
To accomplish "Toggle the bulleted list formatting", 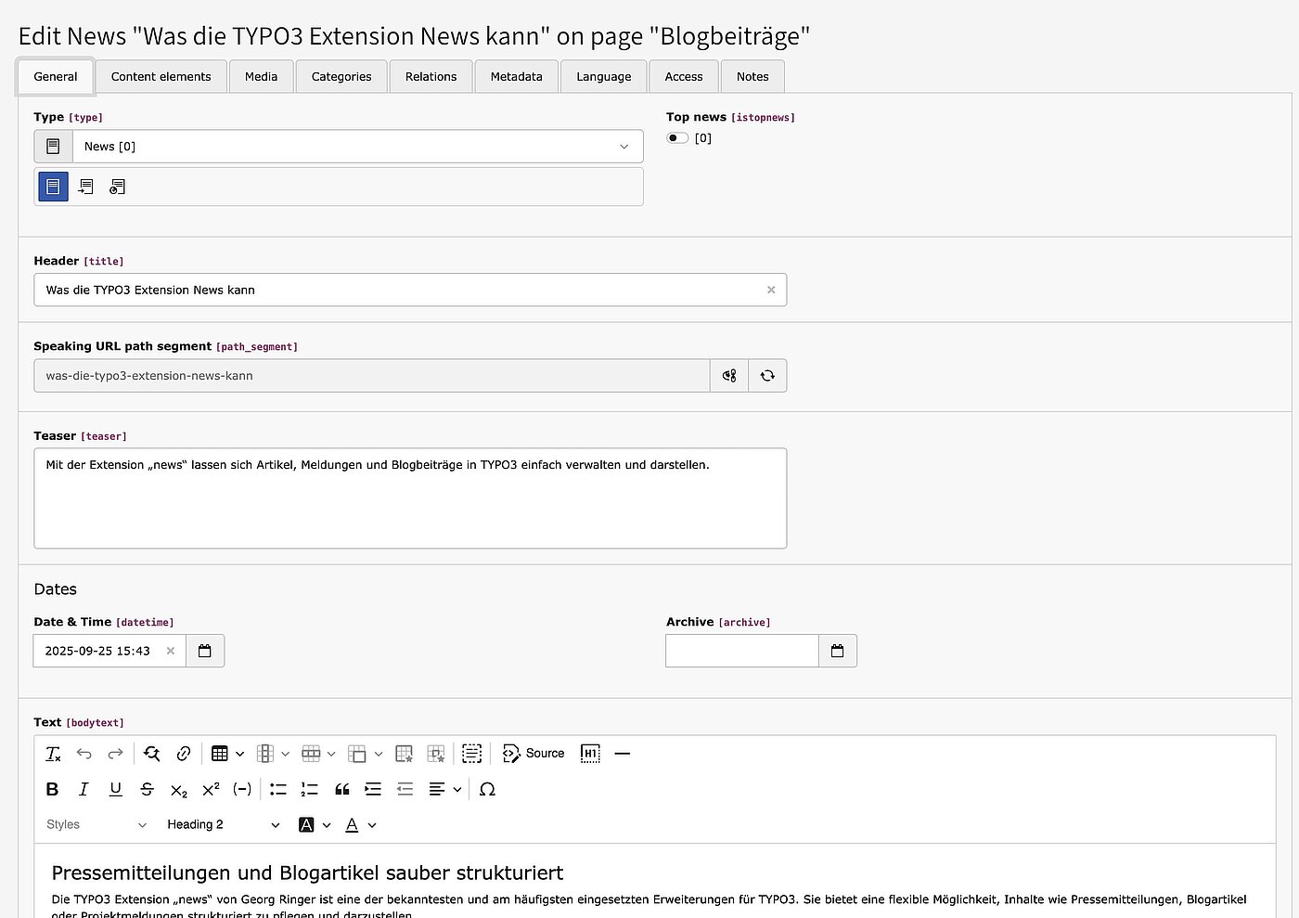I will pos(277,789).
